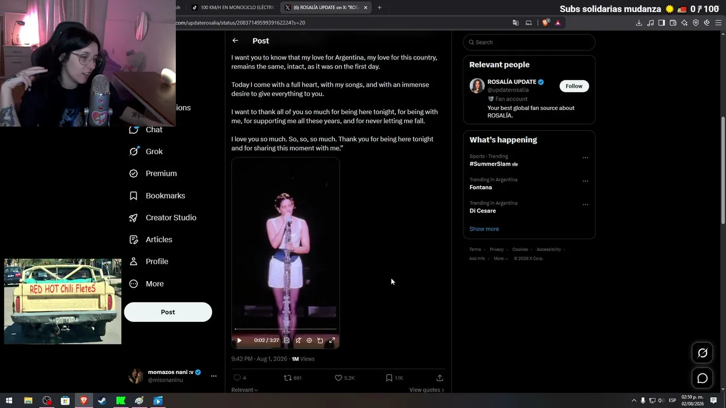This screenshot has height=408, width=726.
Task: Play the Rosalía video
Action: click(239, 341)
